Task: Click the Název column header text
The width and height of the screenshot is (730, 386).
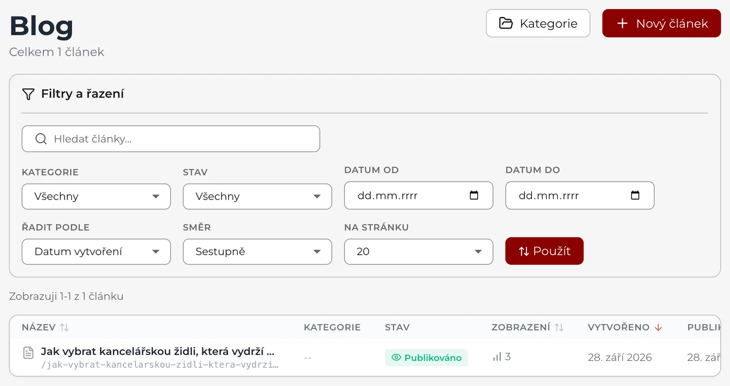Action: [x=39, y=327]
